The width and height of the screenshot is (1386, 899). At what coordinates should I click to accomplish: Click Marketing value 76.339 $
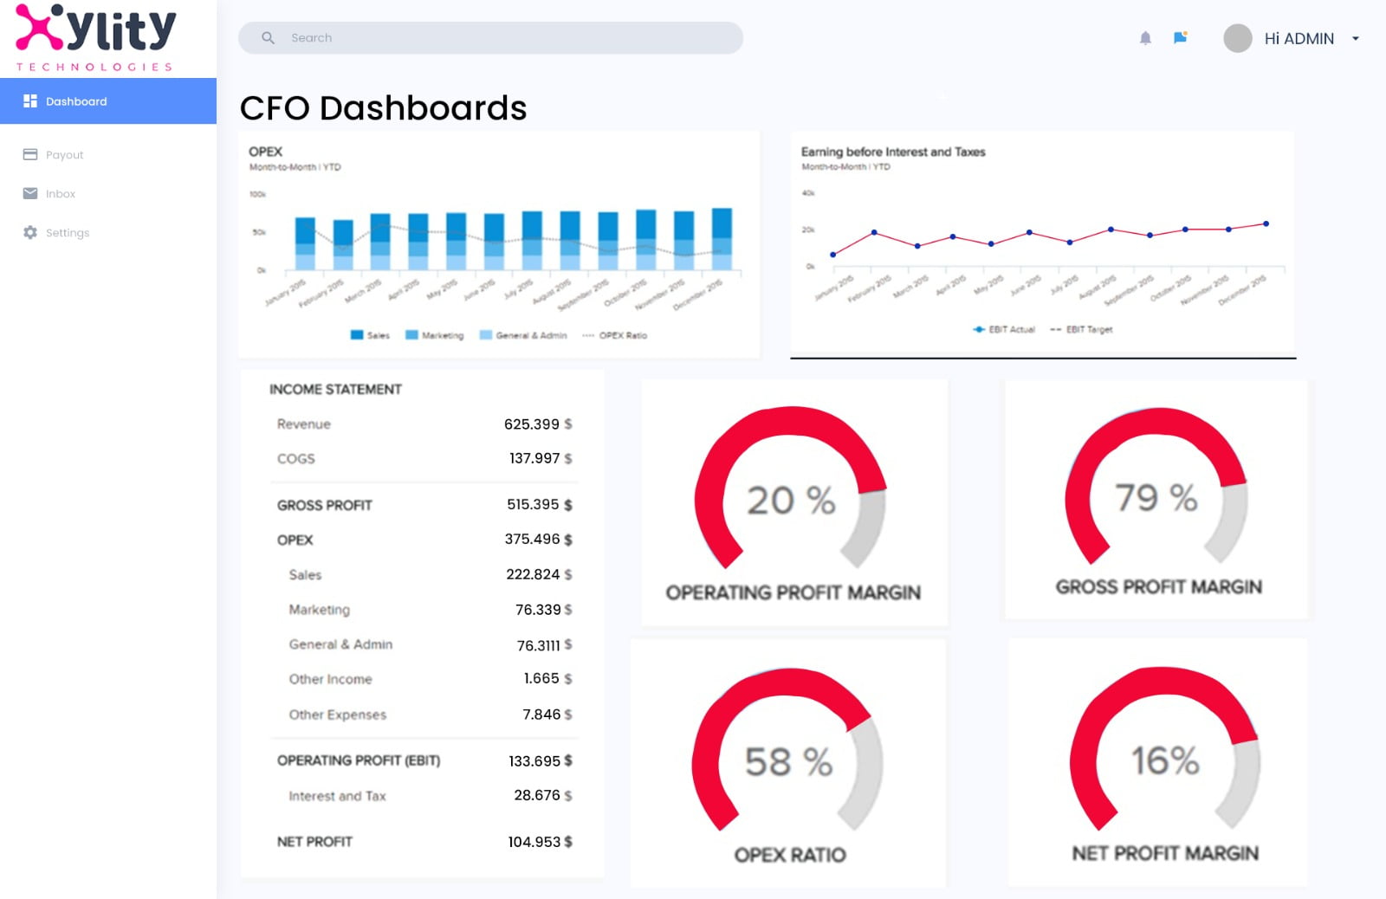coord(544,610)
